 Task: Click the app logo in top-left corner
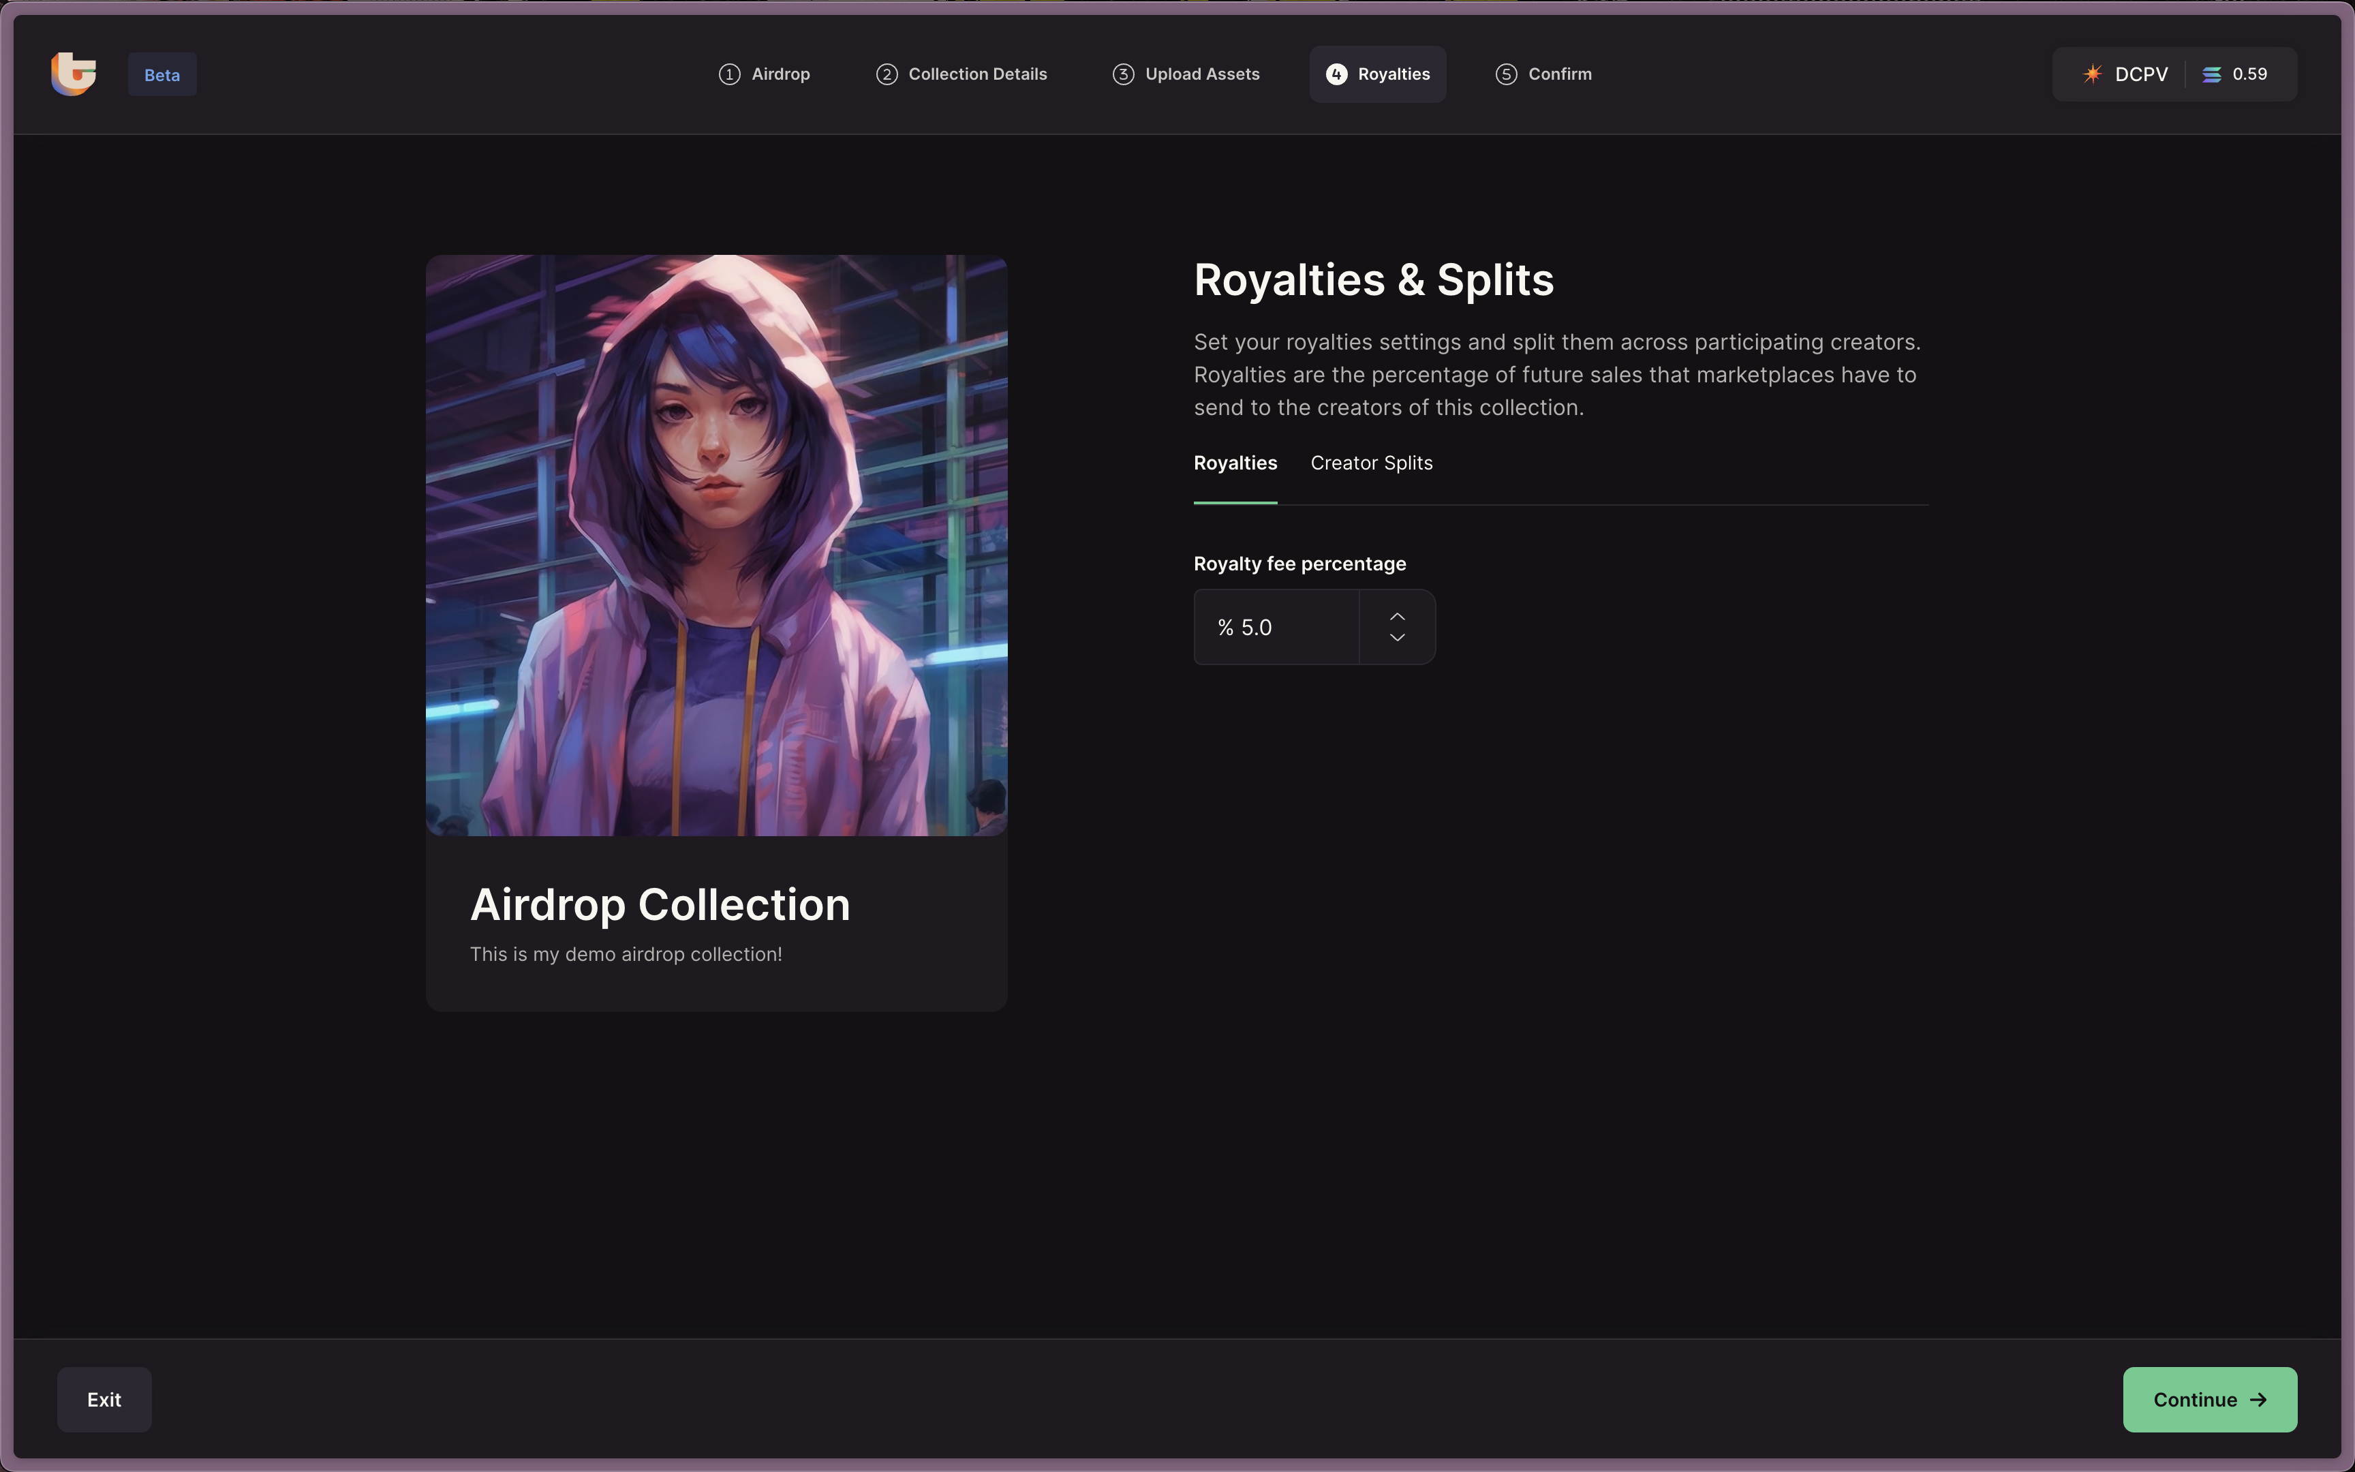point(74,74)
